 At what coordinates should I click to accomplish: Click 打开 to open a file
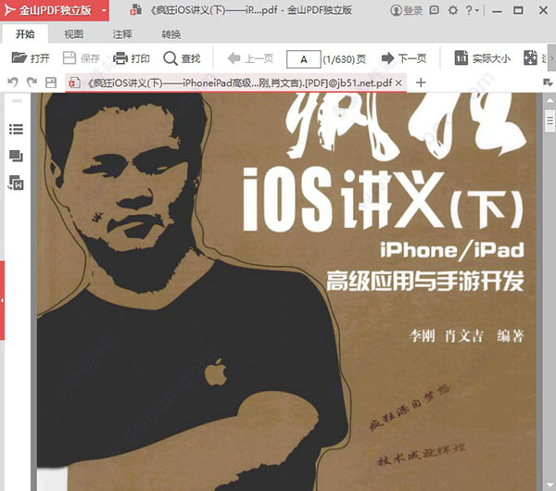(31, 57)
